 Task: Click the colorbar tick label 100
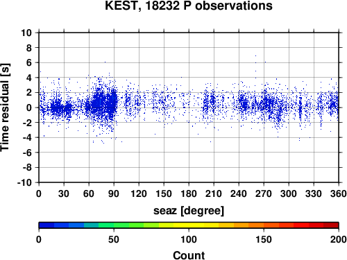[x=189, y=239]
